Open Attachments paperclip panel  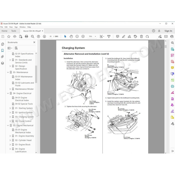(x=2, y=57)
